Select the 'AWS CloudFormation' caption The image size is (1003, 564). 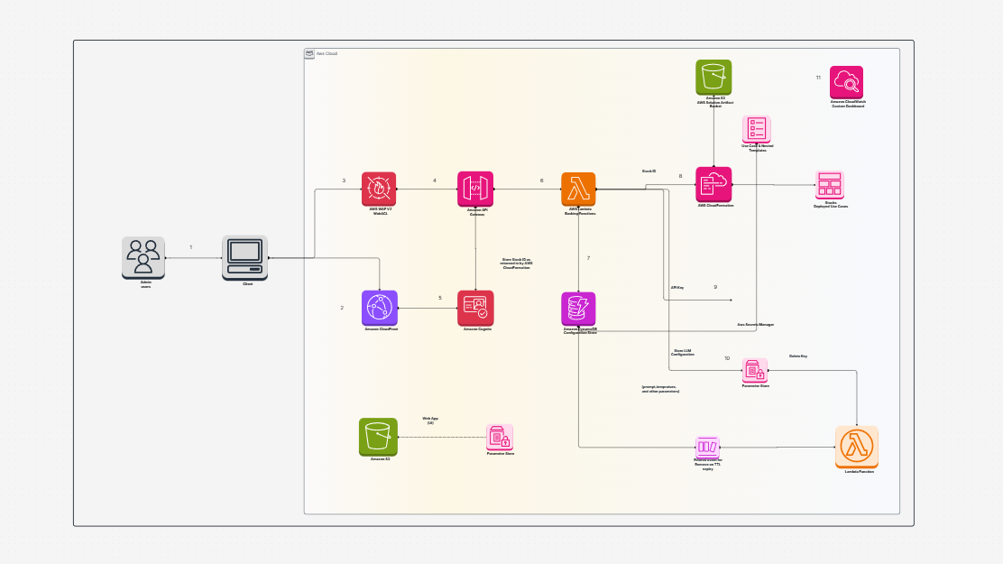[x=716, y=206]
